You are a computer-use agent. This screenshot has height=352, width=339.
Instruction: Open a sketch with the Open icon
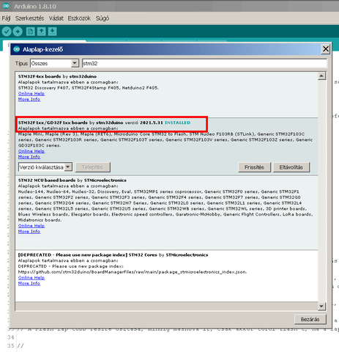pos(42,32)
